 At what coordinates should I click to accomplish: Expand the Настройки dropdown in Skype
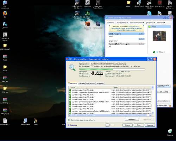pos(150,23)
